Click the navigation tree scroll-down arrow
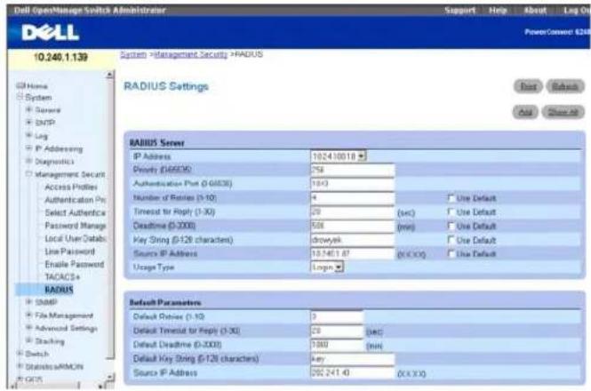Screen dimensions: 591x391 click(x=109, y=376)
